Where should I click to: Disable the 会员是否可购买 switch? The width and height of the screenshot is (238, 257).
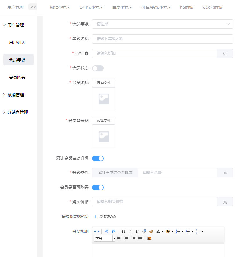[98, 188]
